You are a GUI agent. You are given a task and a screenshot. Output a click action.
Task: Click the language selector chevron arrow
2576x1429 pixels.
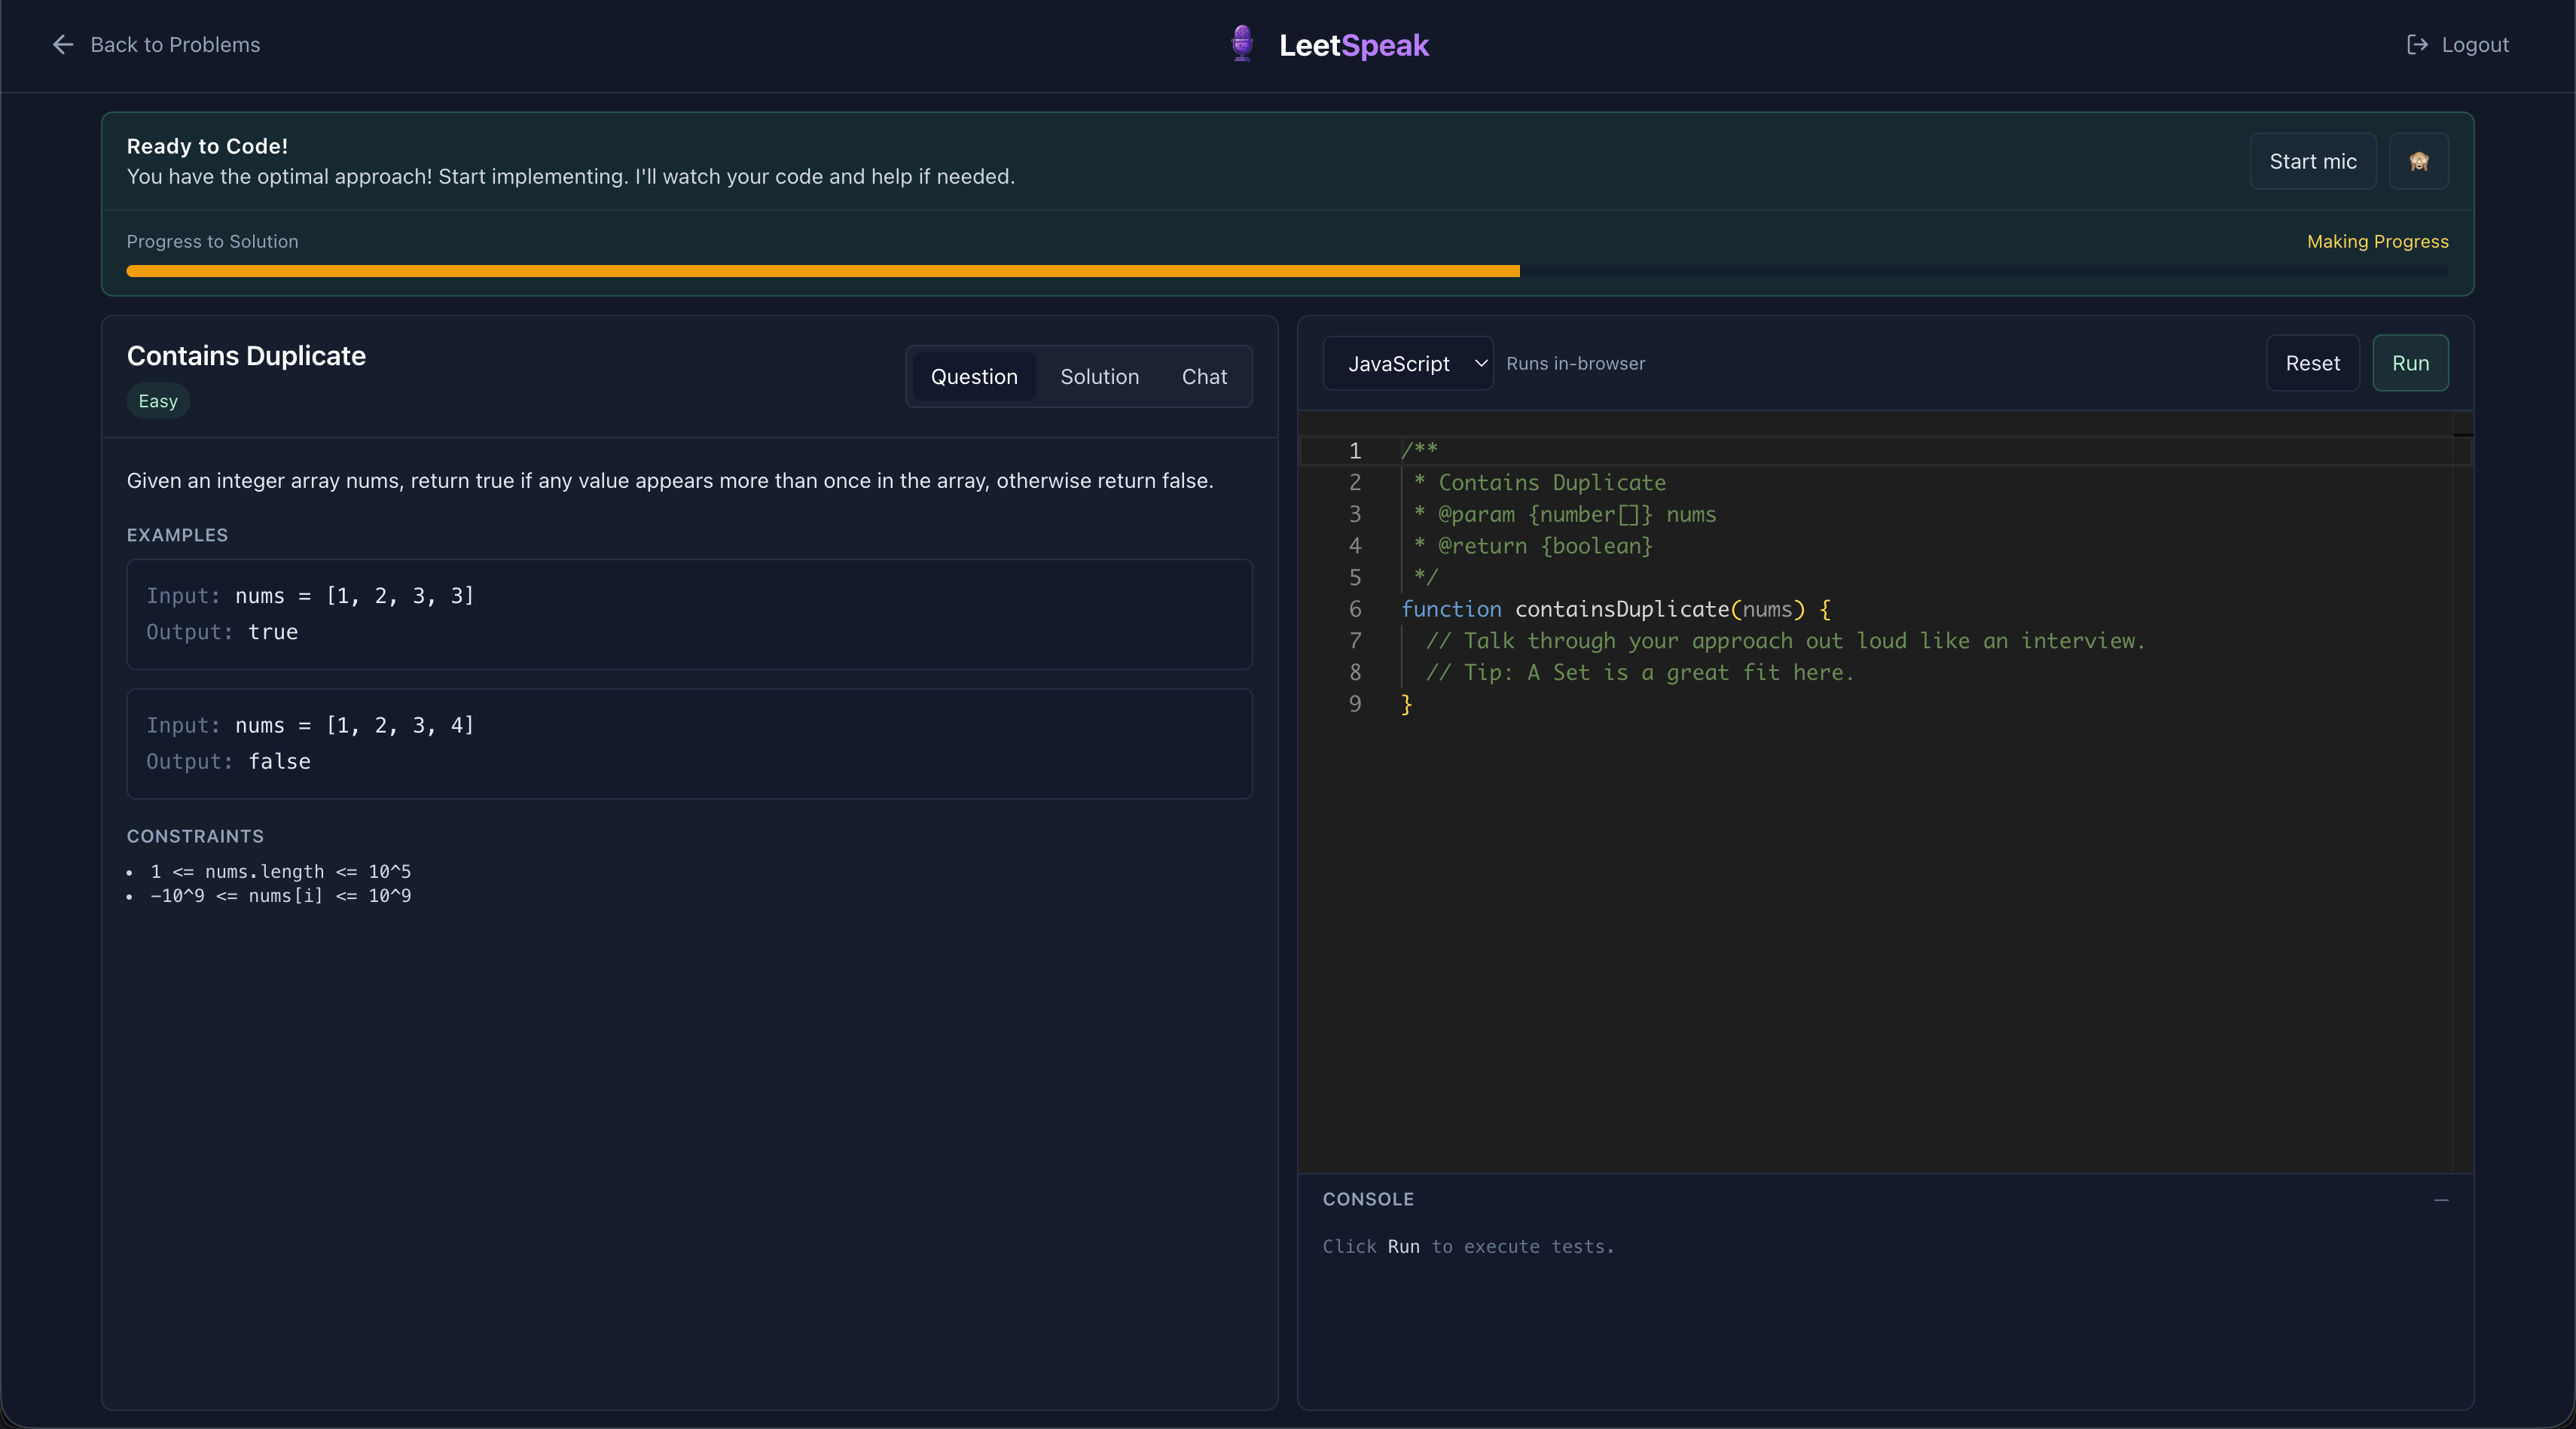coord(1481,364)
